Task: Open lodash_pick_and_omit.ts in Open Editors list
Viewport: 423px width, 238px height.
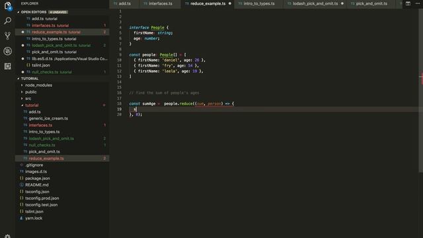Action: (61, 46)
